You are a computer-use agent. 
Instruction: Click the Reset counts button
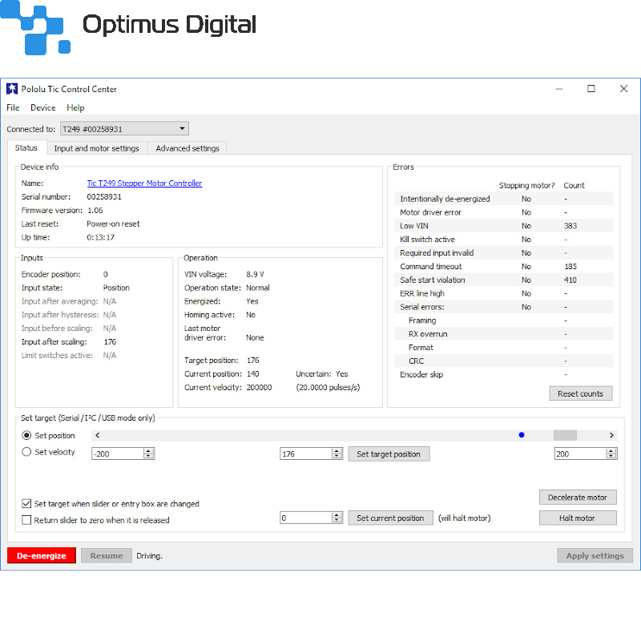[580, 393]
